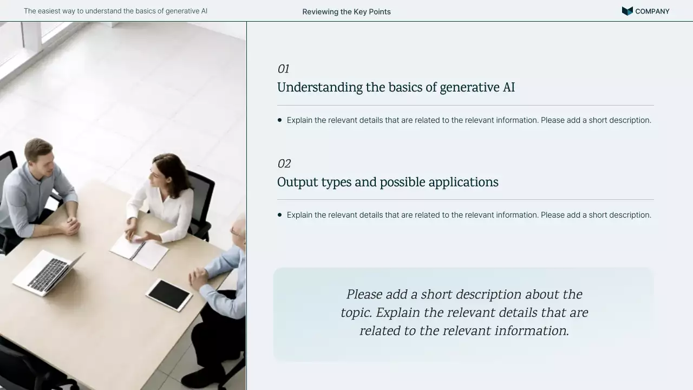
Task: Click the section number 02
Action: 284,164
